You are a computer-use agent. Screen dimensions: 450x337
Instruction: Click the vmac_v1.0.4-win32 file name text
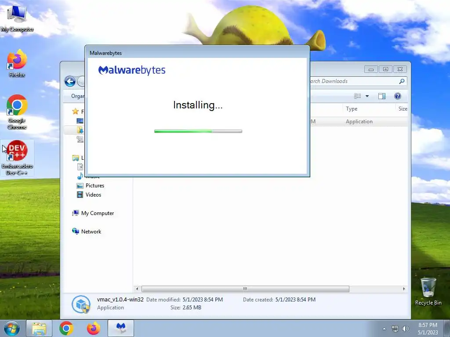tap(120, 299)
